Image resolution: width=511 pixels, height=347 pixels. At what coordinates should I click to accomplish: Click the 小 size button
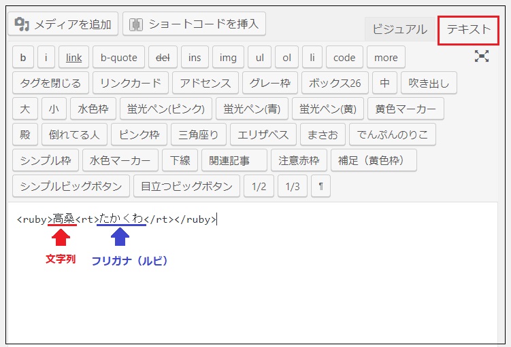54,109
